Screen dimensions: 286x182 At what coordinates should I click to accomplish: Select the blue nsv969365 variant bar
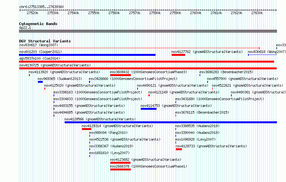(x=40, y=82)
